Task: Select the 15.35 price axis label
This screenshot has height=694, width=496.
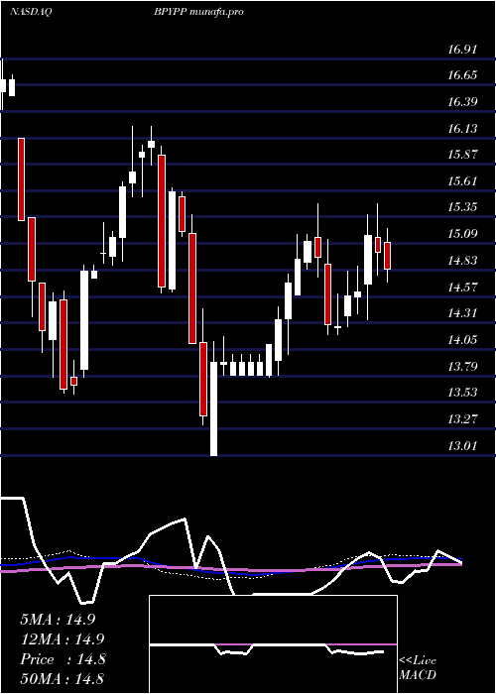Action: pyautogui.click(x=462, y=207)
